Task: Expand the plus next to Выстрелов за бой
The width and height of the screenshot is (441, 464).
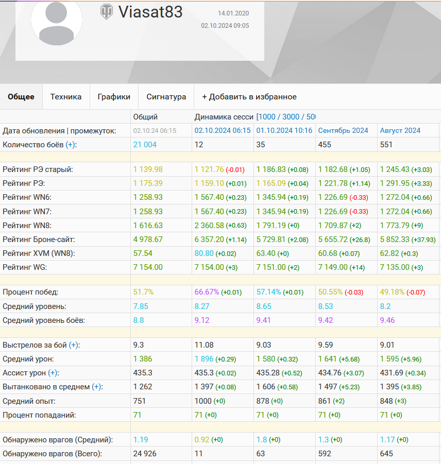Action: tap(74, 345)
